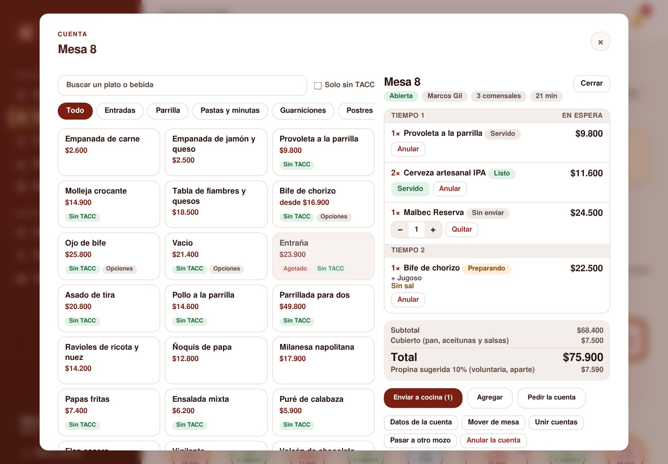Switch to the Parrilla category
The width and height of the screenshot is (668, 464).
168,111
